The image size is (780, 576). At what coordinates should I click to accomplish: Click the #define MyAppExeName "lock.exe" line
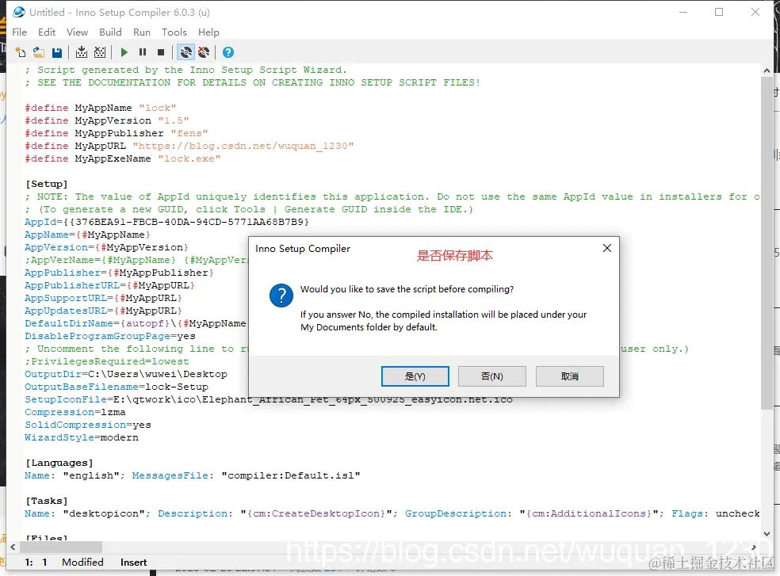[123, 158]
